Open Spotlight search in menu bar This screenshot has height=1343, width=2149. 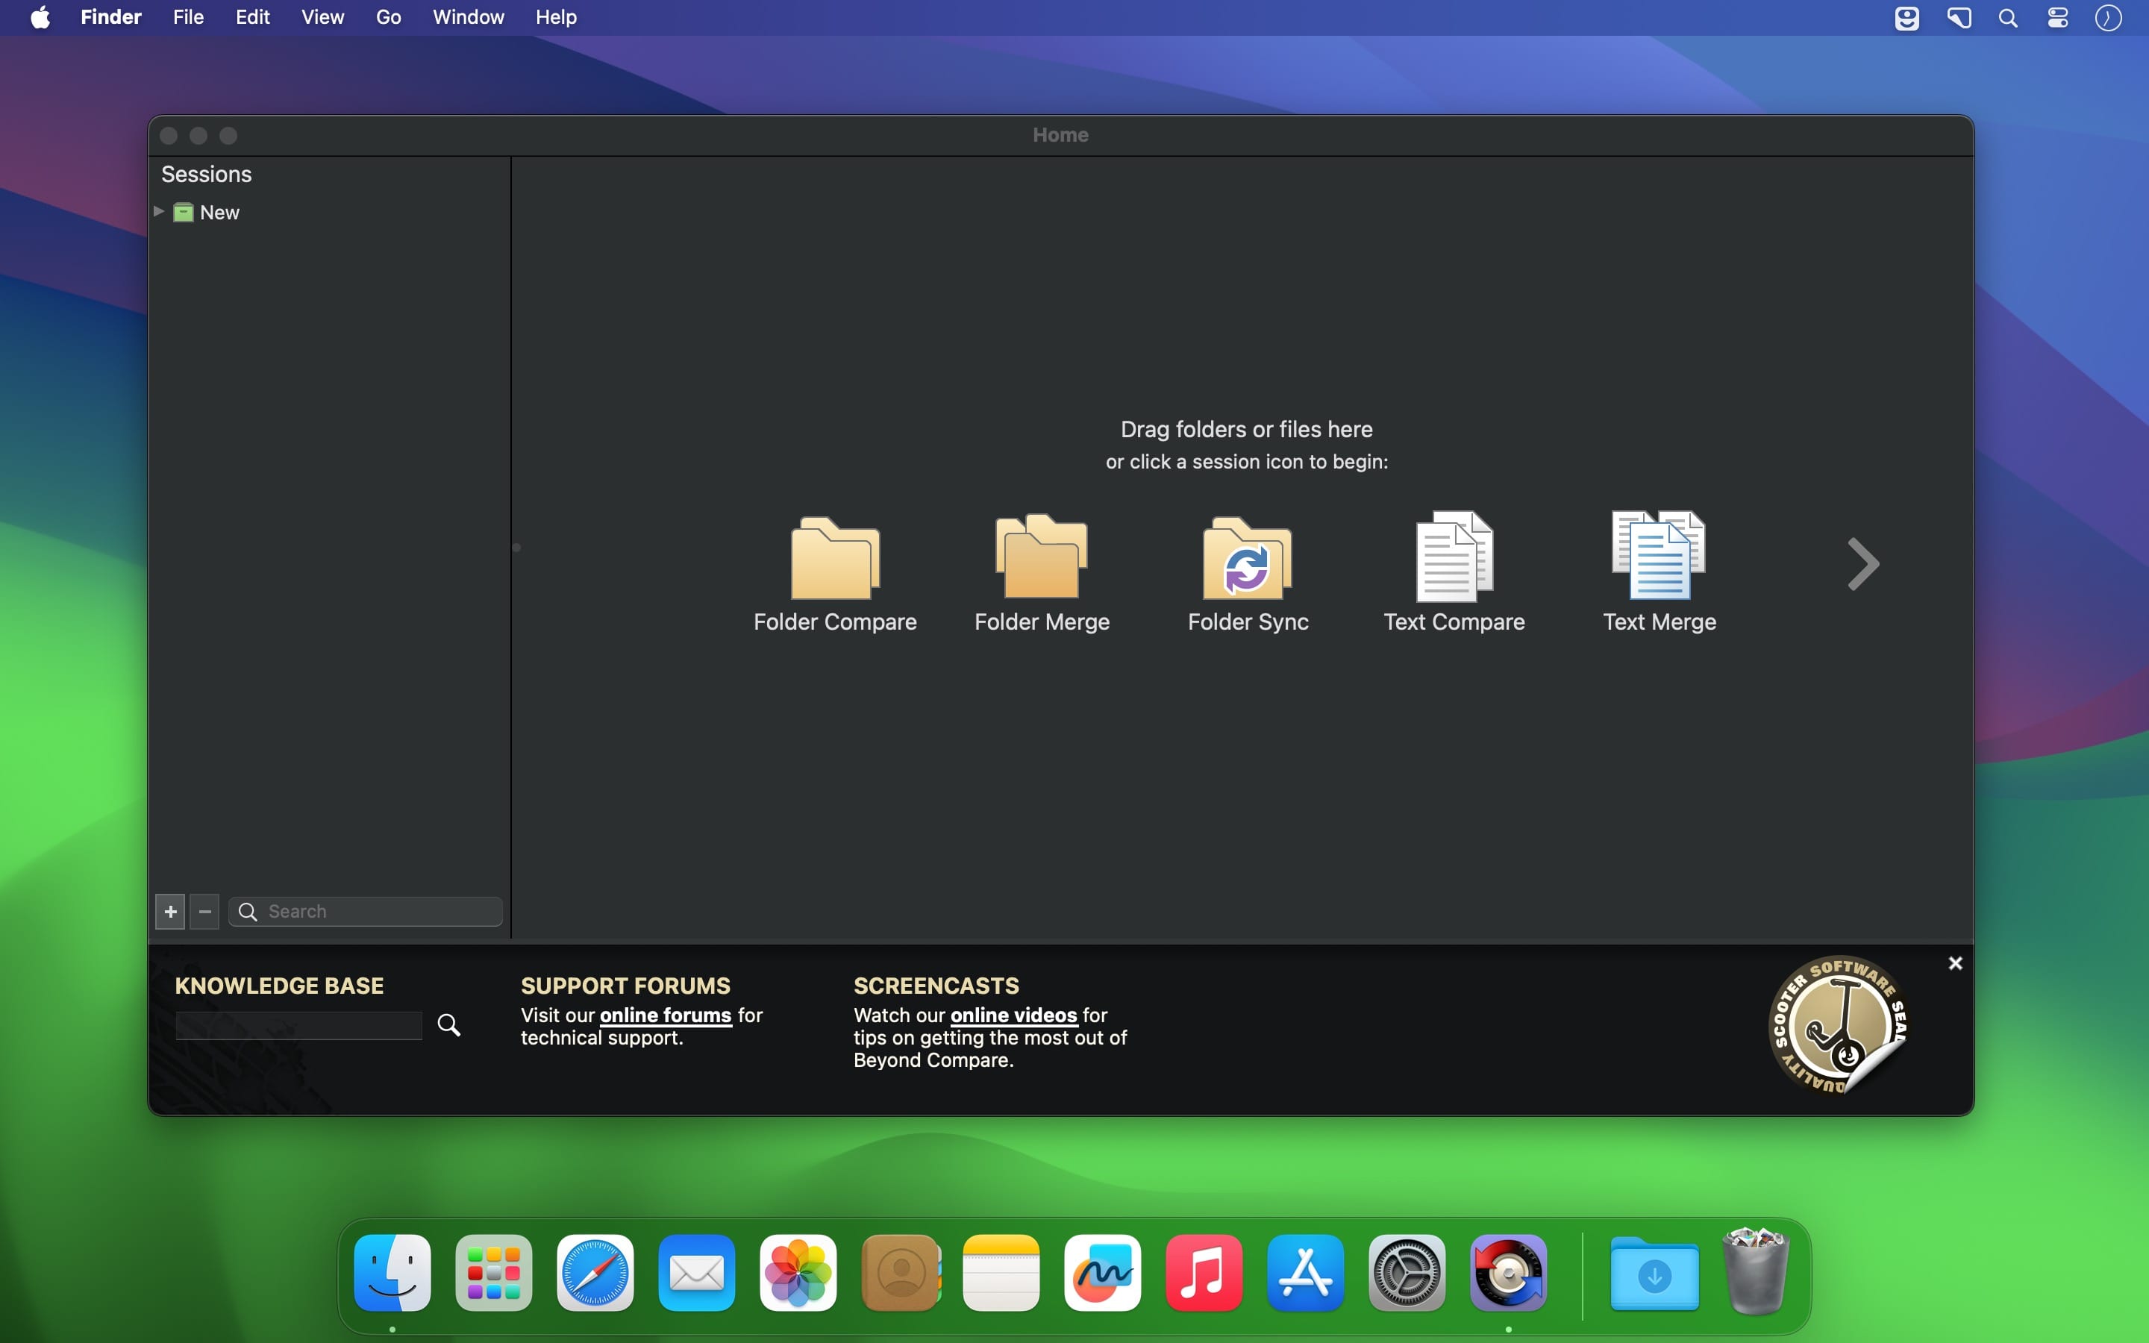point(2008,18)
